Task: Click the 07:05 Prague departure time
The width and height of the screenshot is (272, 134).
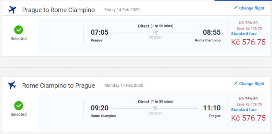Action: (99, 32)
